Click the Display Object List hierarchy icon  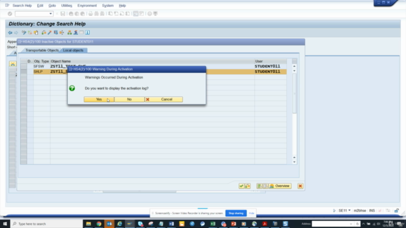coord(69,32)
